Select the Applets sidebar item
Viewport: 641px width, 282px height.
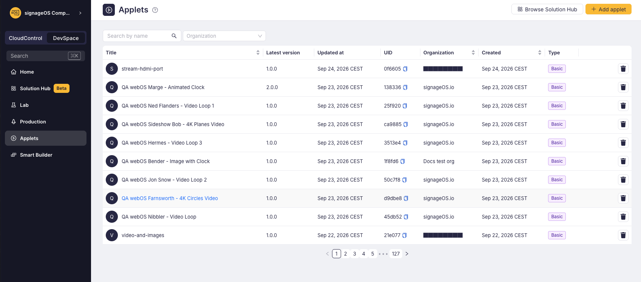tap(46, 138)
